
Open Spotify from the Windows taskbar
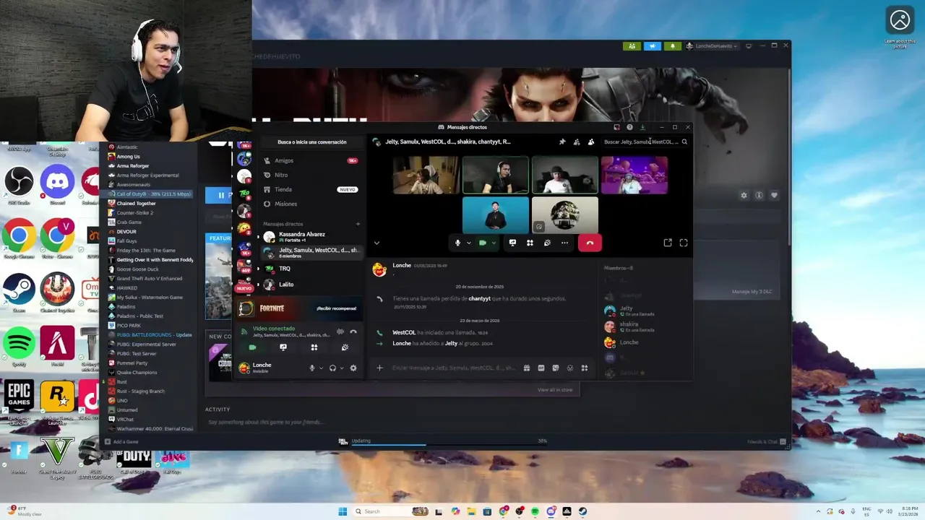[x=535, y=511]
